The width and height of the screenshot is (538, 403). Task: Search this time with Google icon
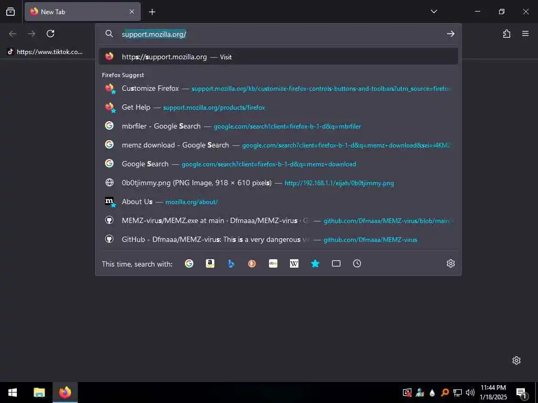pos(189,263)
